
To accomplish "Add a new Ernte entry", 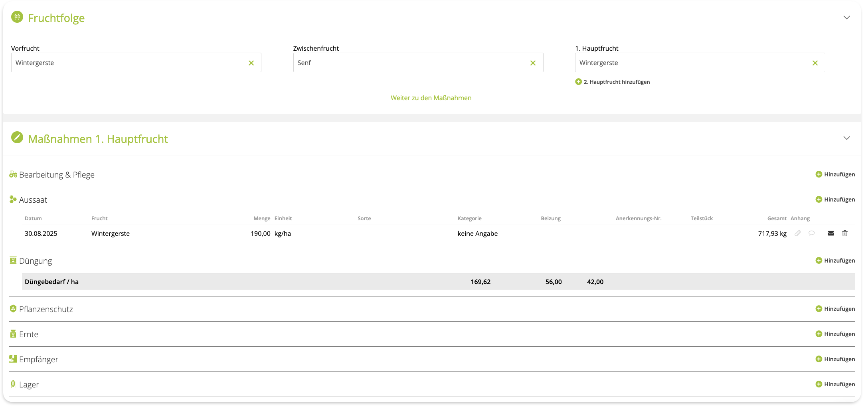I will coord(835,334).
